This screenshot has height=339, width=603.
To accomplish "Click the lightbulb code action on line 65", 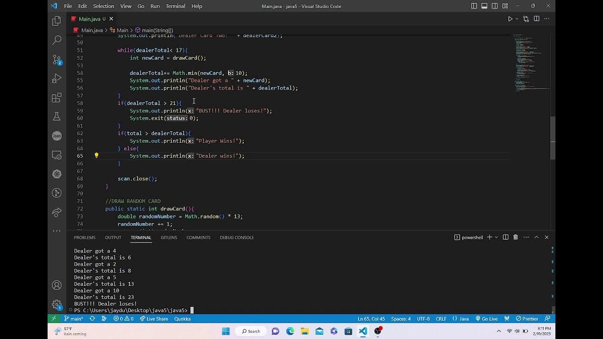I will [x=97, y=155].
